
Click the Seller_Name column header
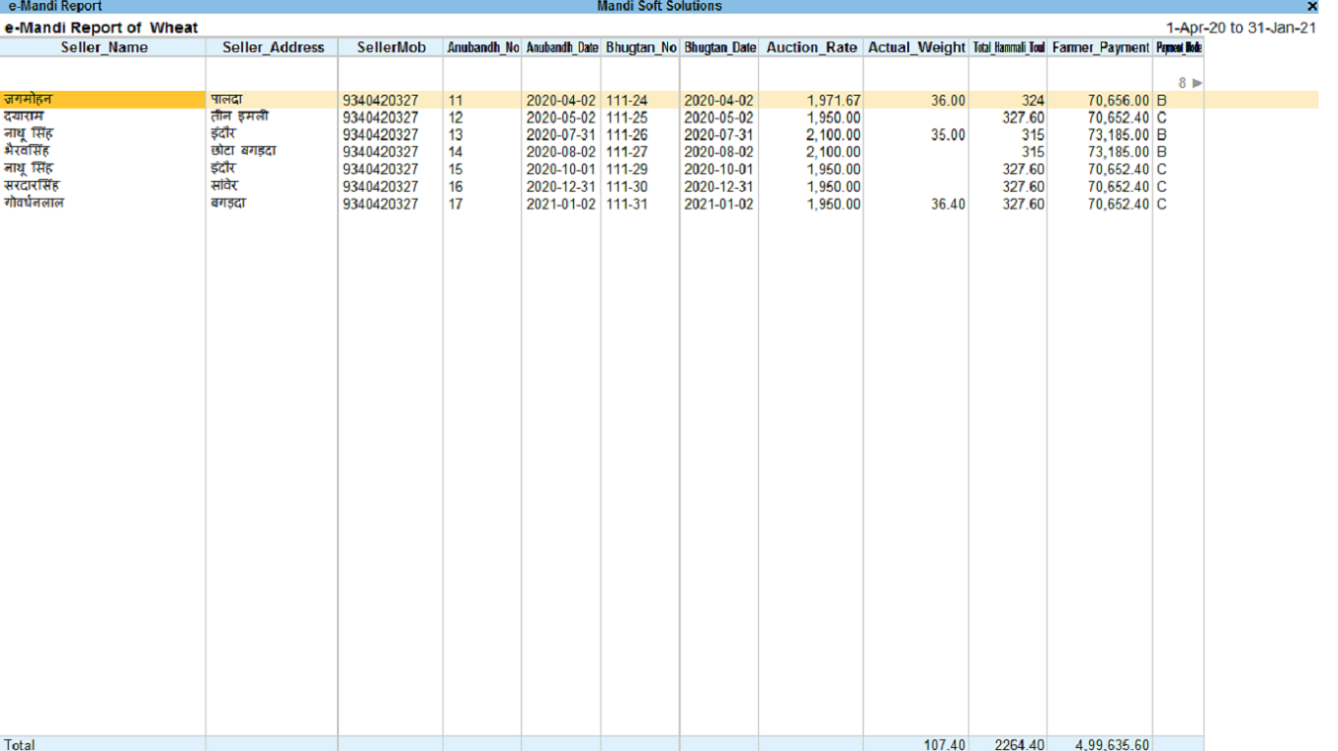pyautogui.click(x=104, y=47)
